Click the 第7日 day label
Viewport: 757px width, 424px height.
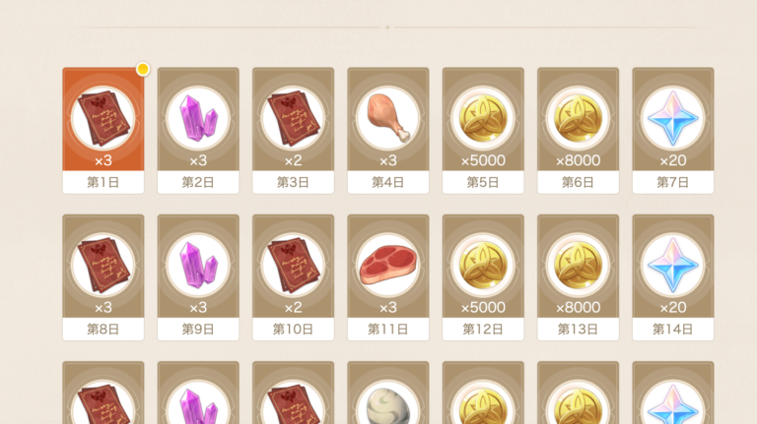click(673, 182)
